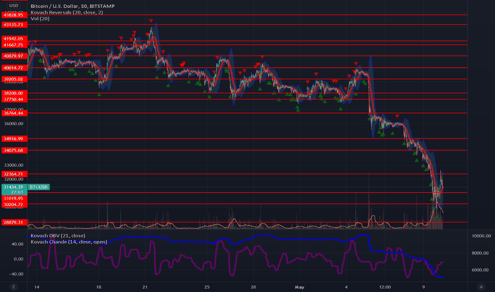Click the 6000.00 OBV scale value

point(480,270)
